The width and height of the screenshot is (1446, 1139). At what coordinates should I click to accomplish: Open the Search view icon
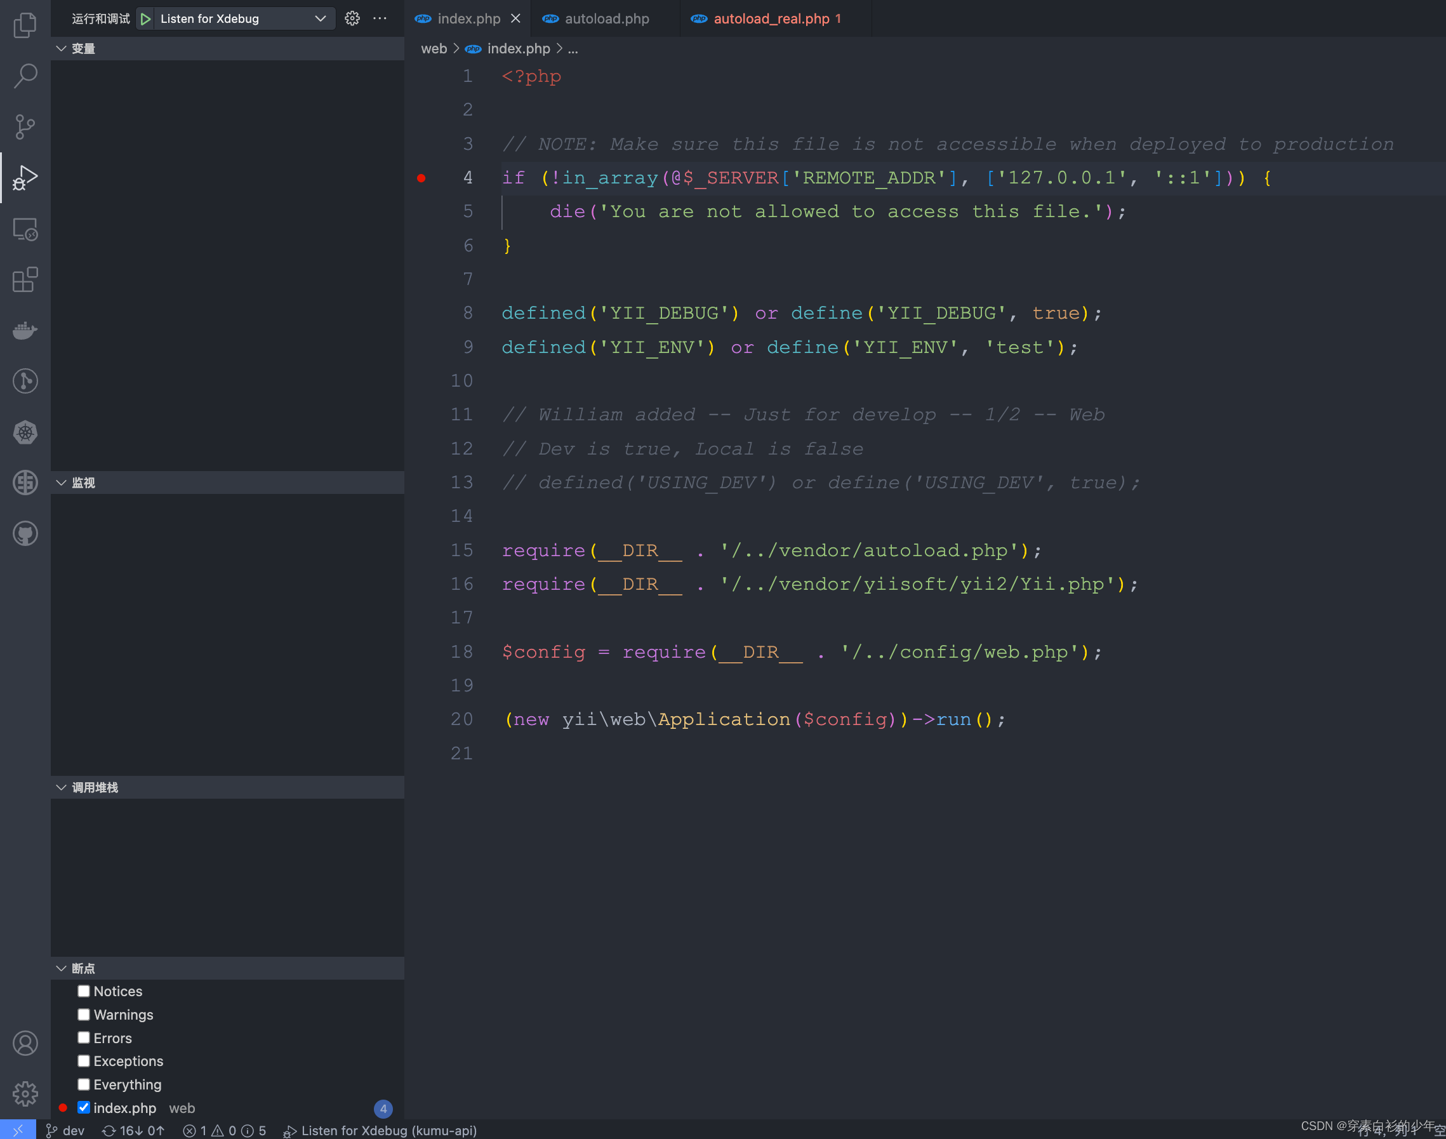click(25, 76)
